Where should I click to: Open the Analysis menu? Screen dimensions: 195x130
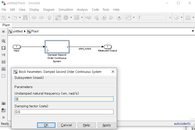(x=82, y=9)
